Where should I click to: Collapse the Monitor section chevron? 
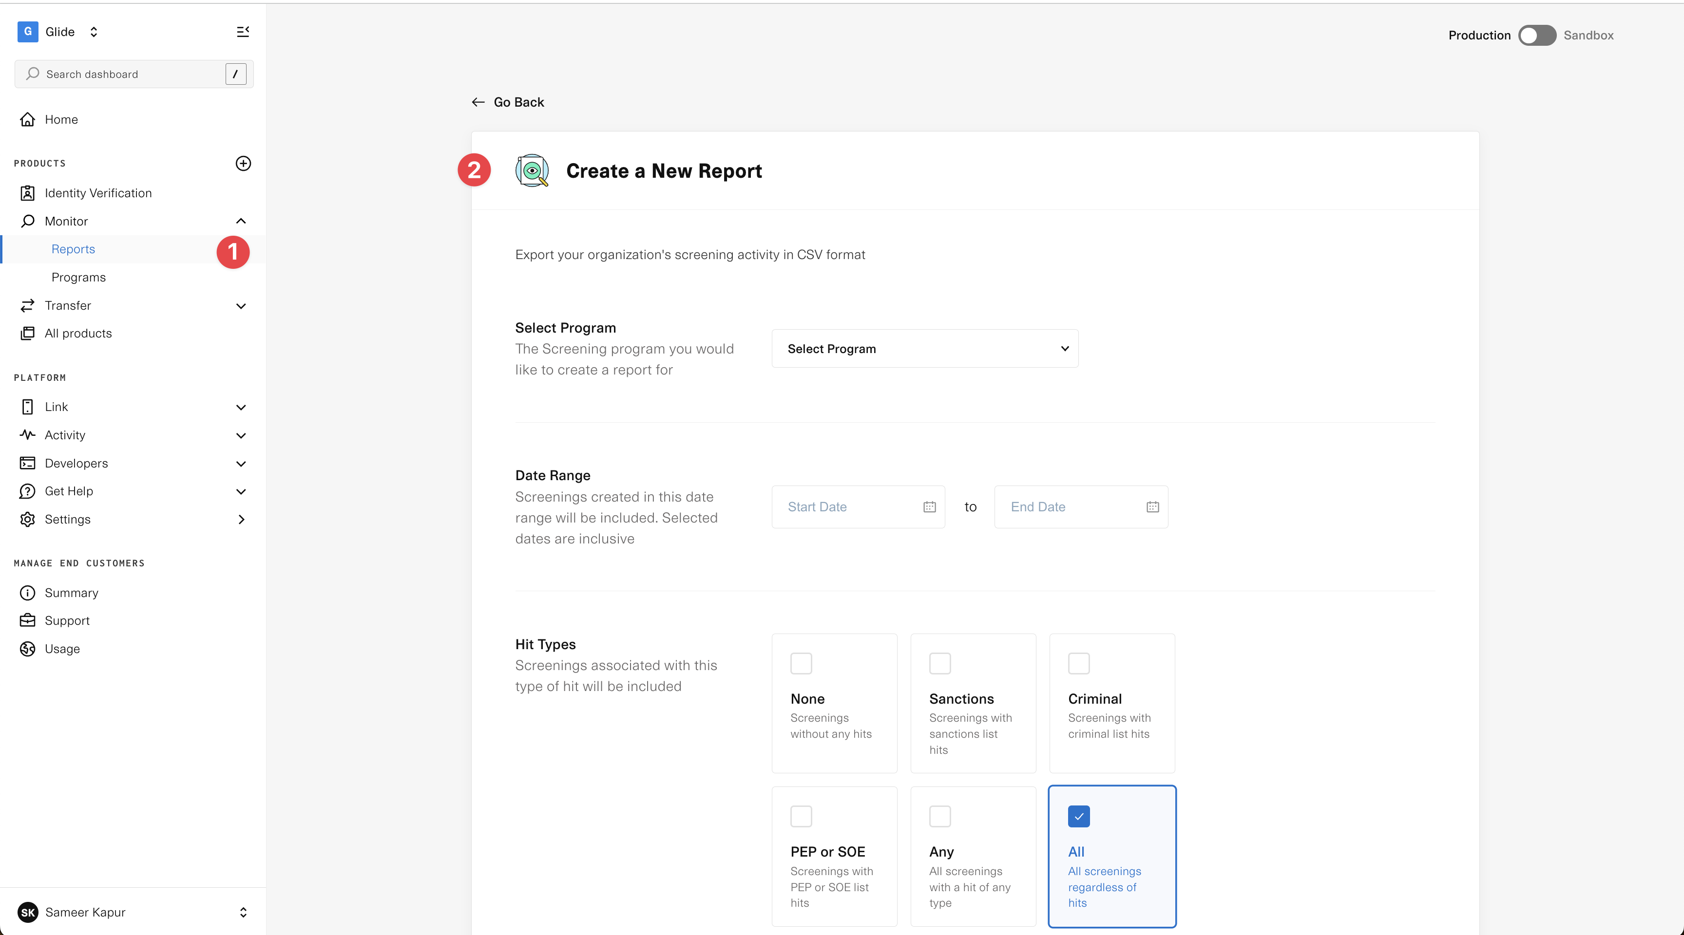(x=241, y=221)
